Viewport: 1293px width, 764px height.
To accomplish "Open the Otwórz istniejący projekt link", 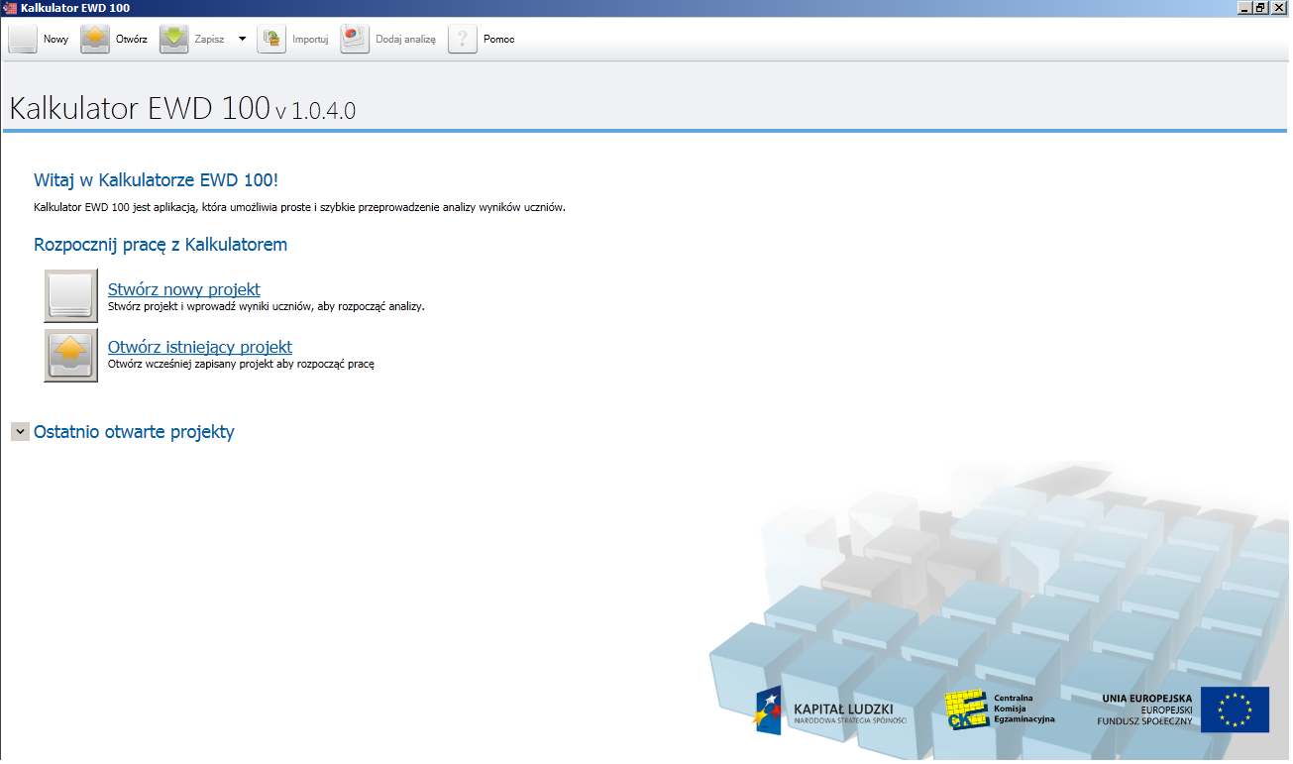I will coord(200,347).
